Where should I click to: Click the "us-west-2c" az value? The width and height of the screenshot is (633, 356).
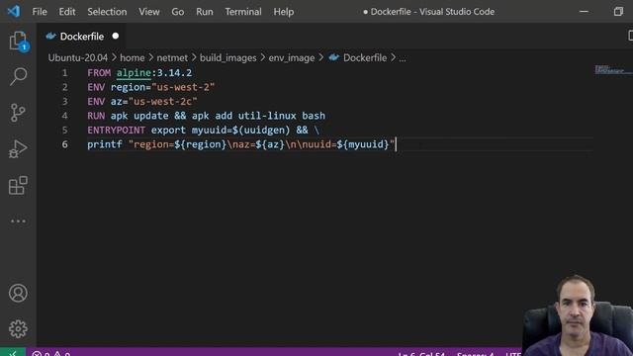[162, 102]
